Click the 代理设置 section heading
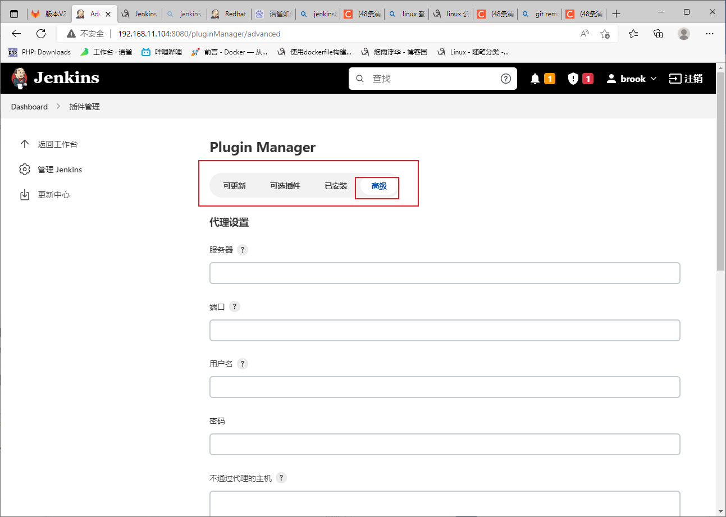The image size is (726, 517). 229,222
